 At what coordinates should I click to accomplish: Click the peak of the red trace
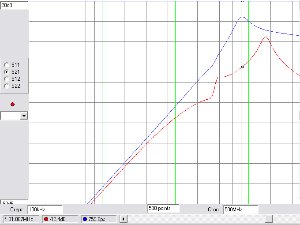click(265, 37)
